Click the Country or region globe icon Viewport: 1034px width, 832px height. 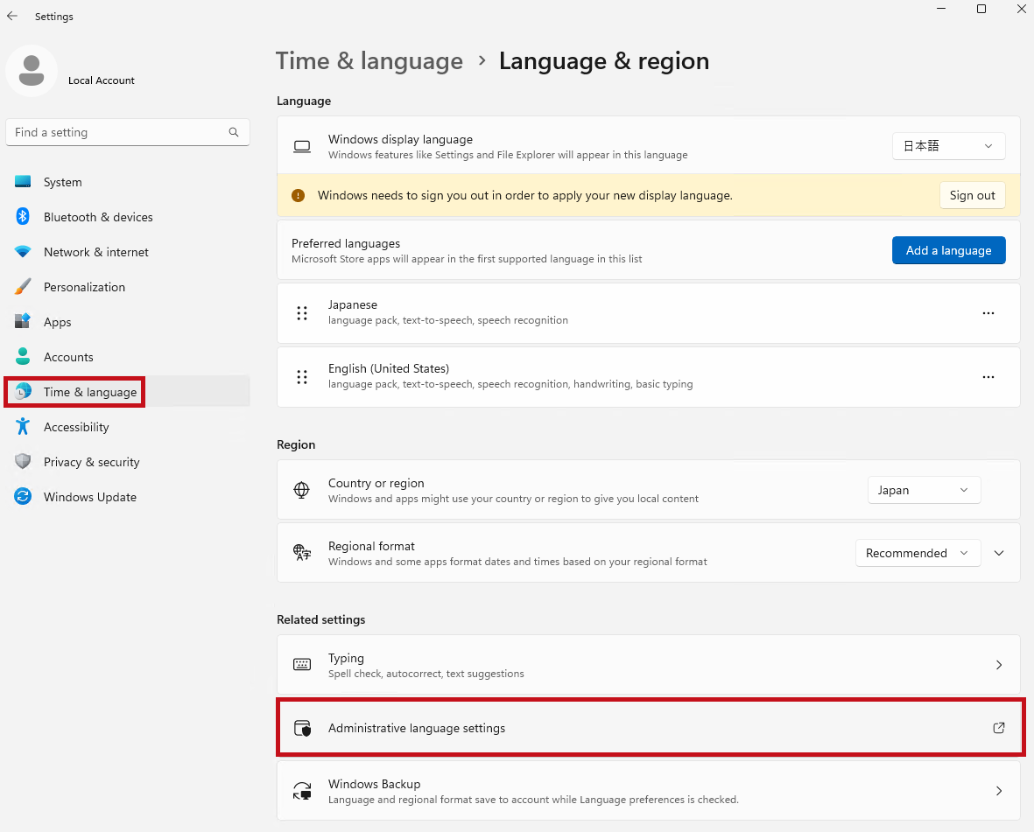(301, 490)
